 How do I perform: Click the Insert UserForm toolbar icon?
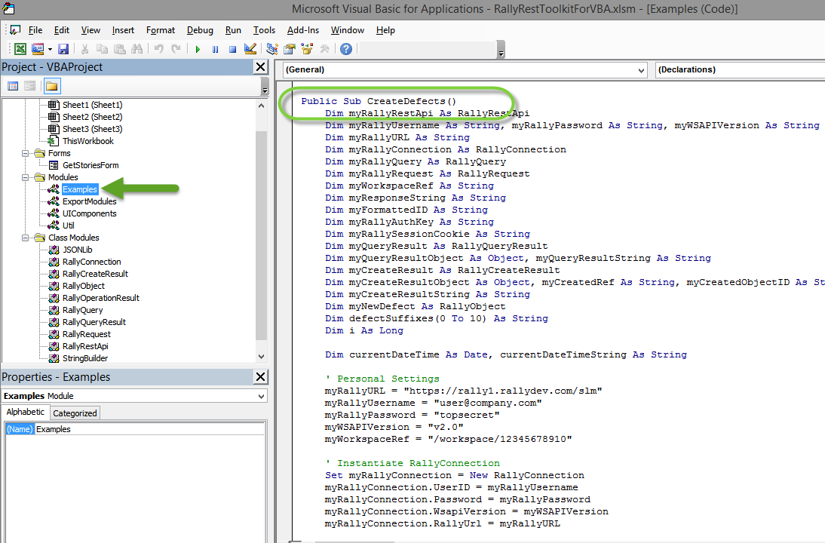[x=38, y=49]
